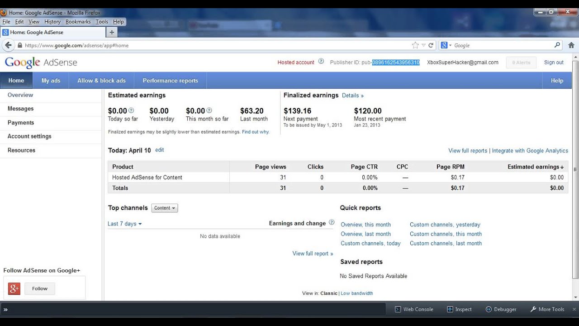Click the developer toolbar command prompt chevron
Screen dimensions: 579x326
pyautogui.click(x=5, y=310)
